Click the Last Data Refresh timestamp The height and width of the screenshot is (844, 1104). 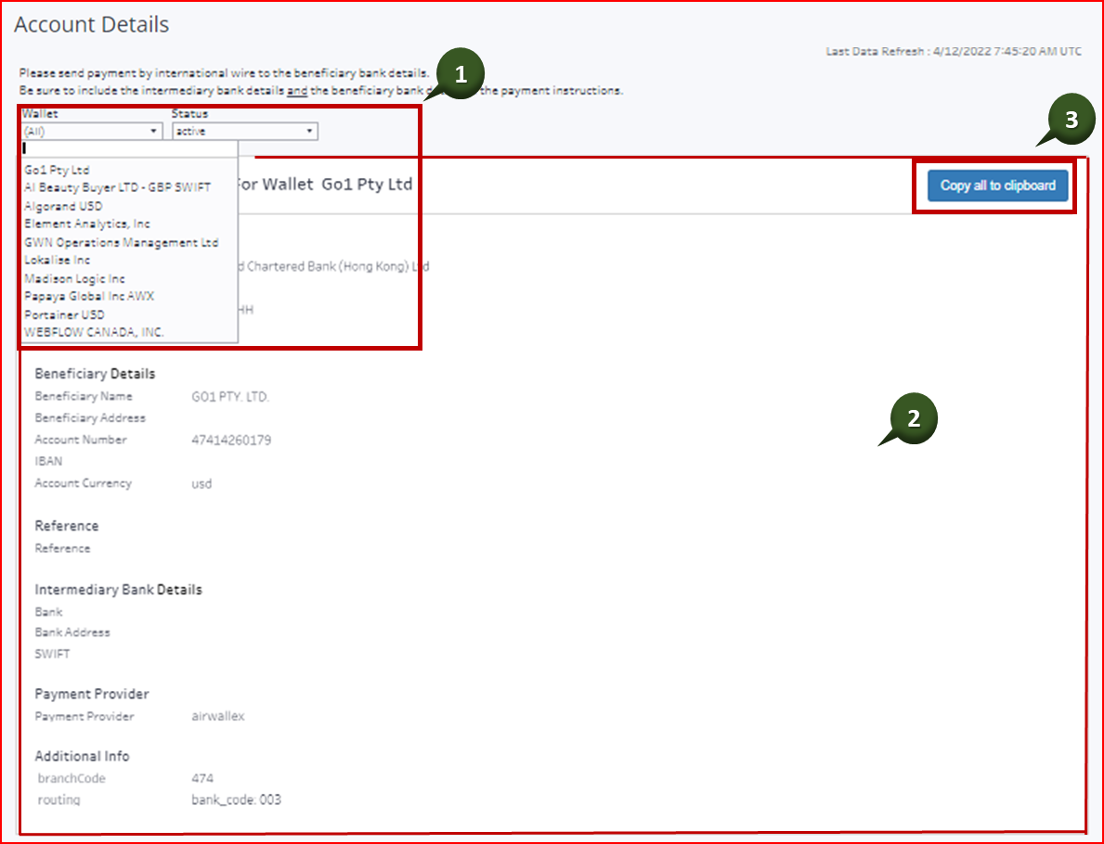pyautogui.click(x=954, y=51)
